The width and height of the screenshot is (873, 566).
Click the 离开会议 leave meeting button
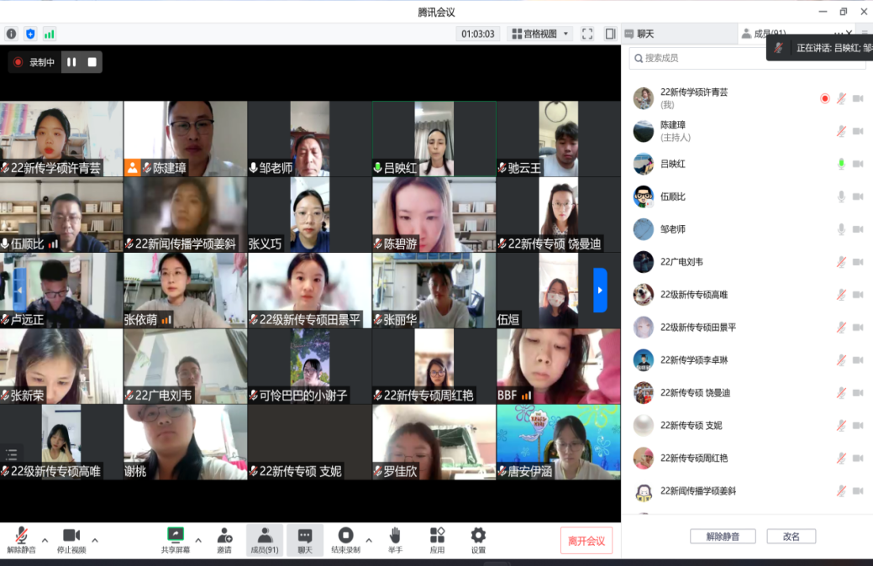point(586,541)
